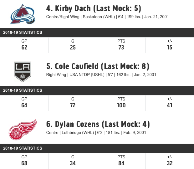Click Dylan Cozens' plus-minus value 32

click(x=170, y=163)
